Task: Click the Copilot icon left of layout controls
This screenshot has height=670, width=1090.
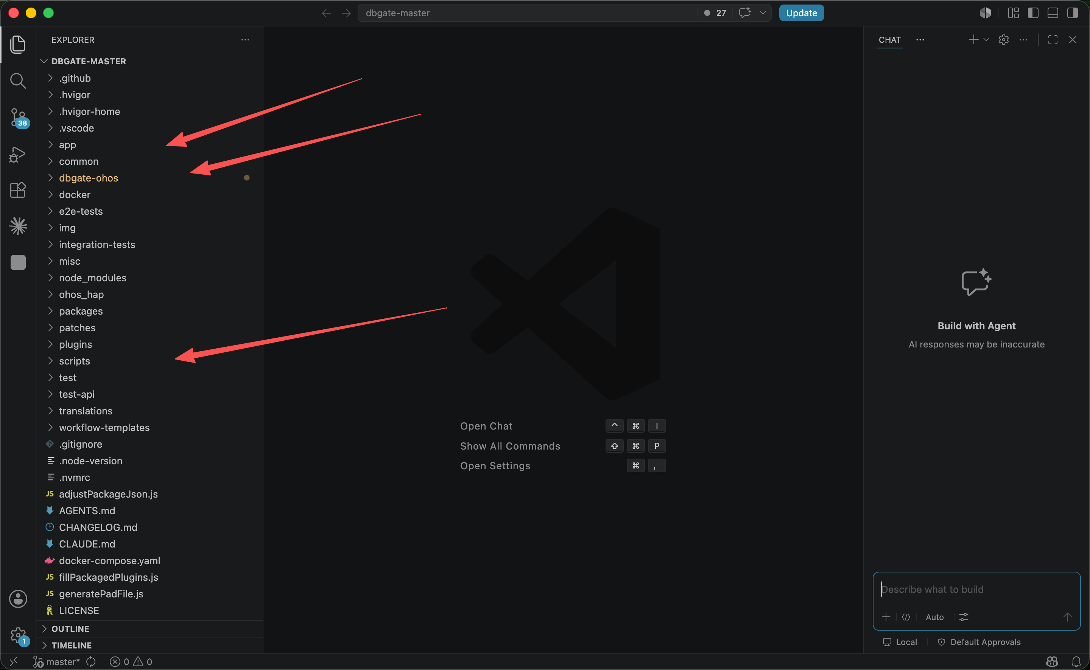Action: click(985, 13)
